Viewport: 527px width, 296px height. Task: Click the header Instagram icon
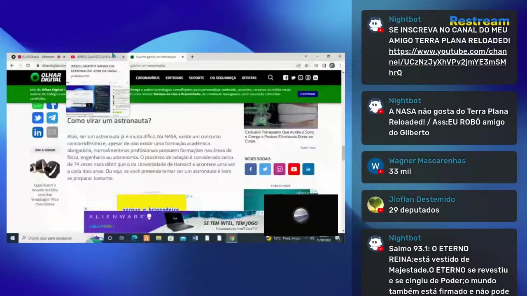pyautogui.click(x=308, y=78)
